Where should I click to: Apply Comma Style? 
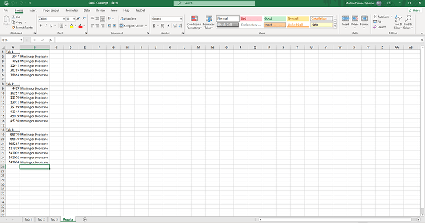(x=168, y=26)
